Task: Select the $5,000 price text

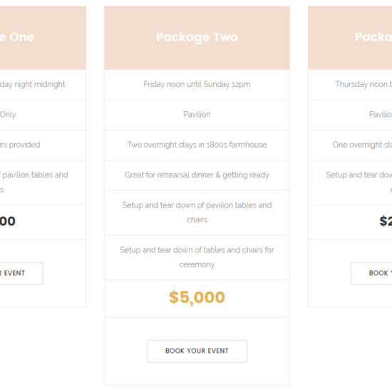Action: [197, 297]
